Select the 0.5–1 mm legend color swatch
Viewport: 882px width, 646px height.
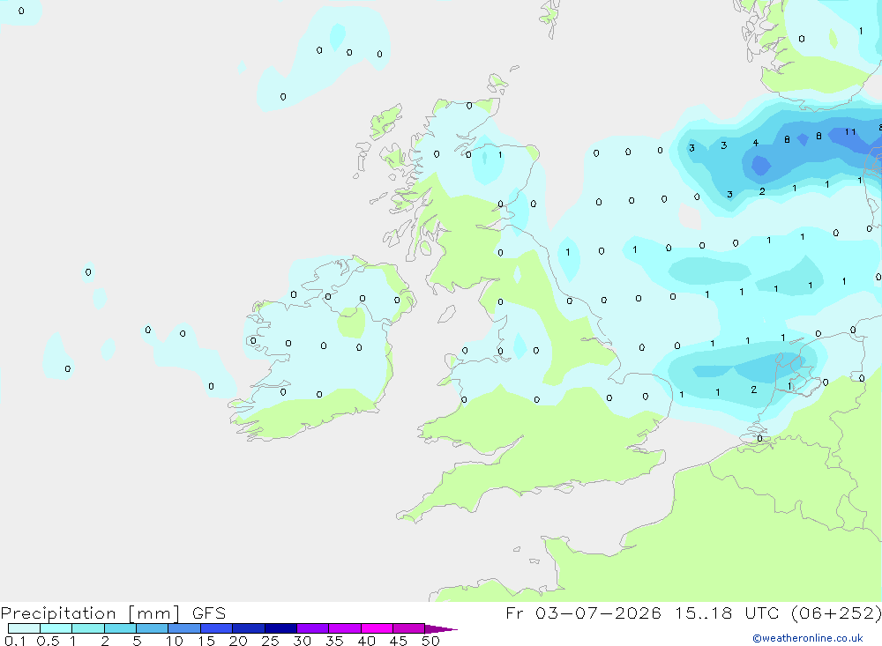coord(56,628)
